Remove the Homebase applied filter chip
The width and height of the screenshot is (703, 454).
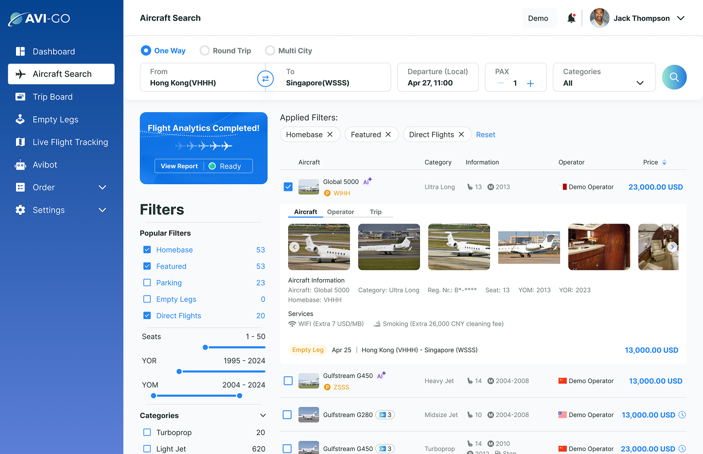click(330, 134)
